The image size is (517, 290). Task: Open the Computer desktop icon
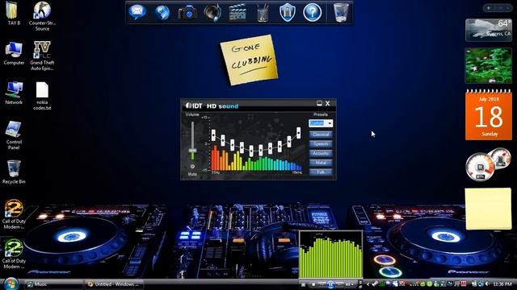[14, 53]
